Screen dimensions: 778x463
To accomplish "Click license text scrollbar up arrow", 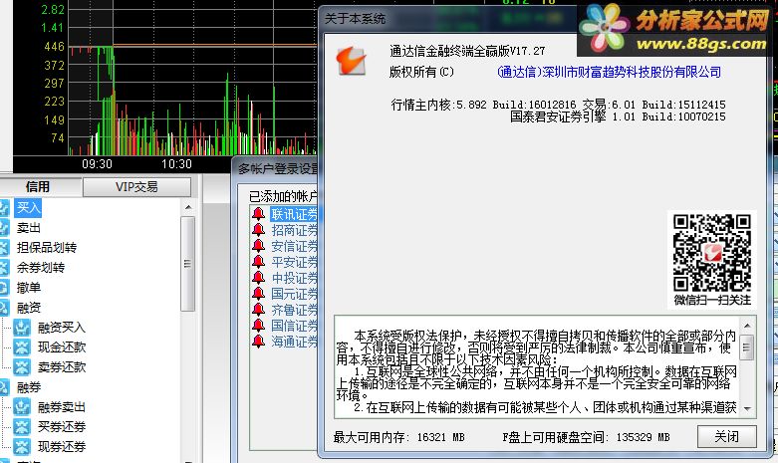I will (747, 326).
